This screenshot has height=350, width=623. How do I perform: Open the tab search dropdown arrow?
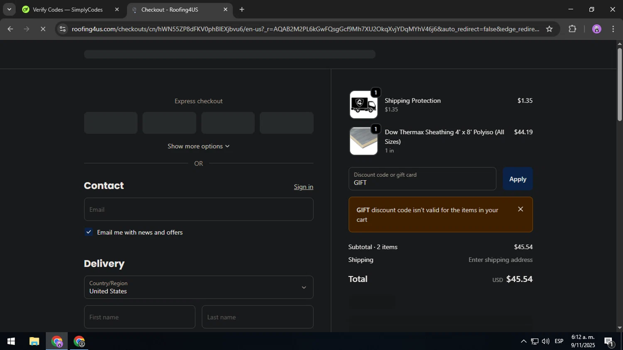9,9
